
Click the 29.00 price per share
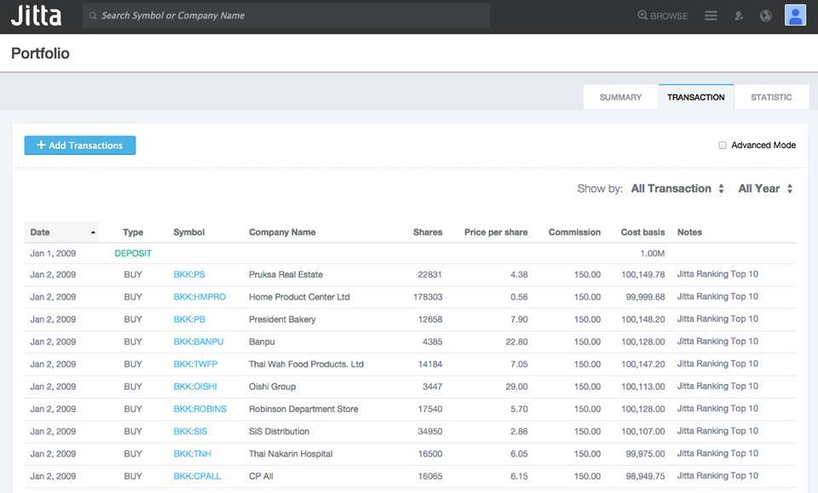point(516,387)
